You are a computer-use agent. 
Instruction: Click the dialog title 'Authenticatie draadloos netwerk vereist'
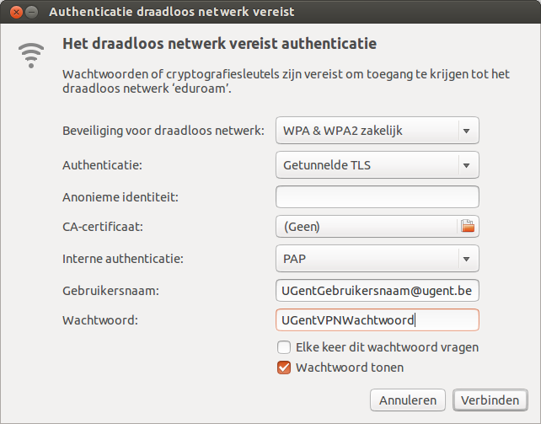coord(172,13)
